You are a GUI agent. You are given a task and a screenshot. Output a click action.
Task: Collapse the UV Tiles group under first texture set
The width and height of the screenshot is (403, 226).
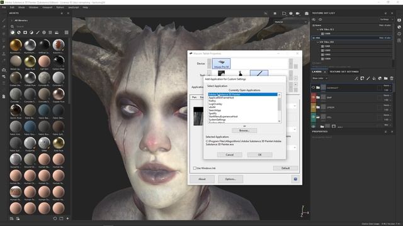(x=317, y=30)
